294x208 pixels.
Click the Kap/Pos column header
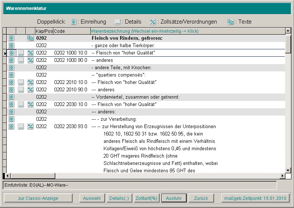pos(44,31)
